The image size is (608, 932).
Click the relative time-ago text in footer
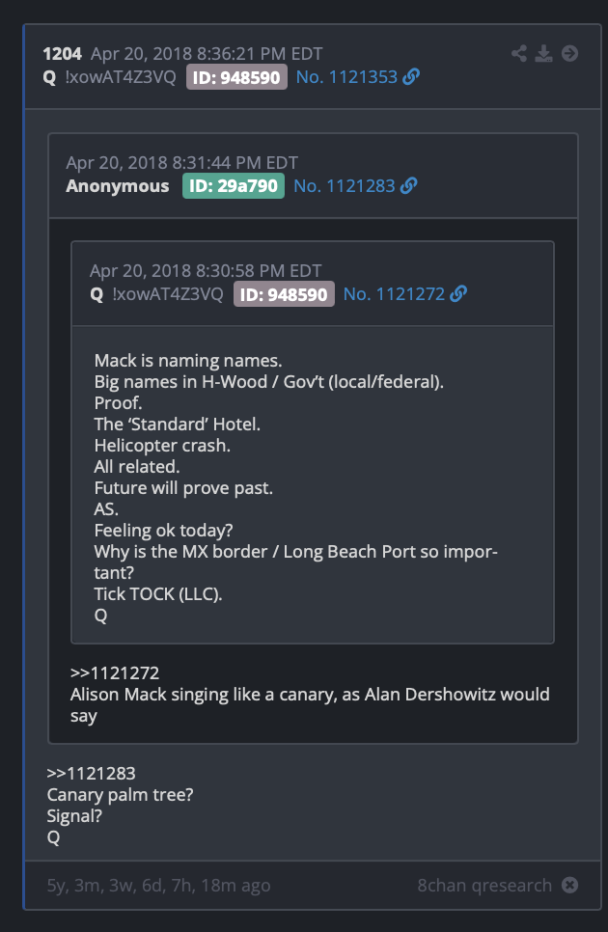point(158,886)
